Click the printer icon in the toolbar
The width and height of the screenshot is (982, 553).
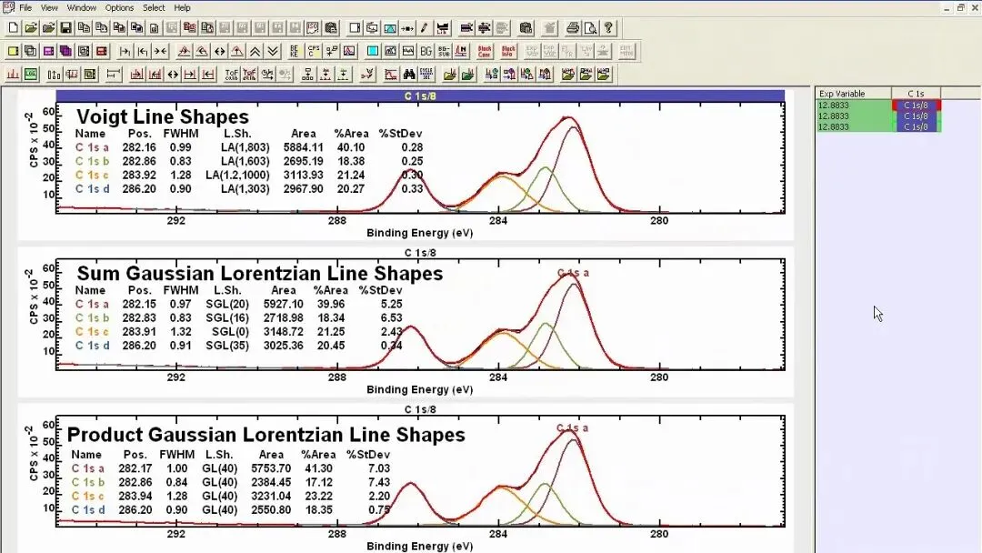(x=573, y=28)
